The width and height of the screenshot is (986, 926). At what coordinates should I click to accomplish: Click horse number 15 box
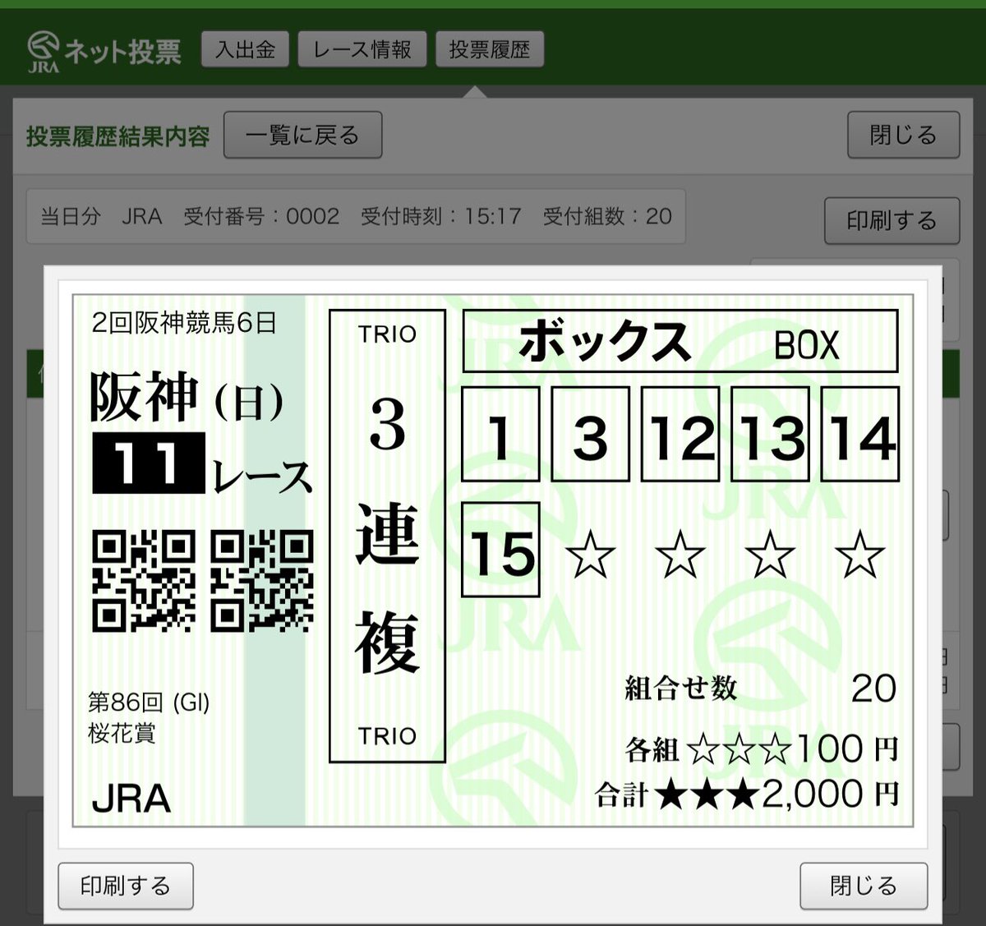[500, 550]
